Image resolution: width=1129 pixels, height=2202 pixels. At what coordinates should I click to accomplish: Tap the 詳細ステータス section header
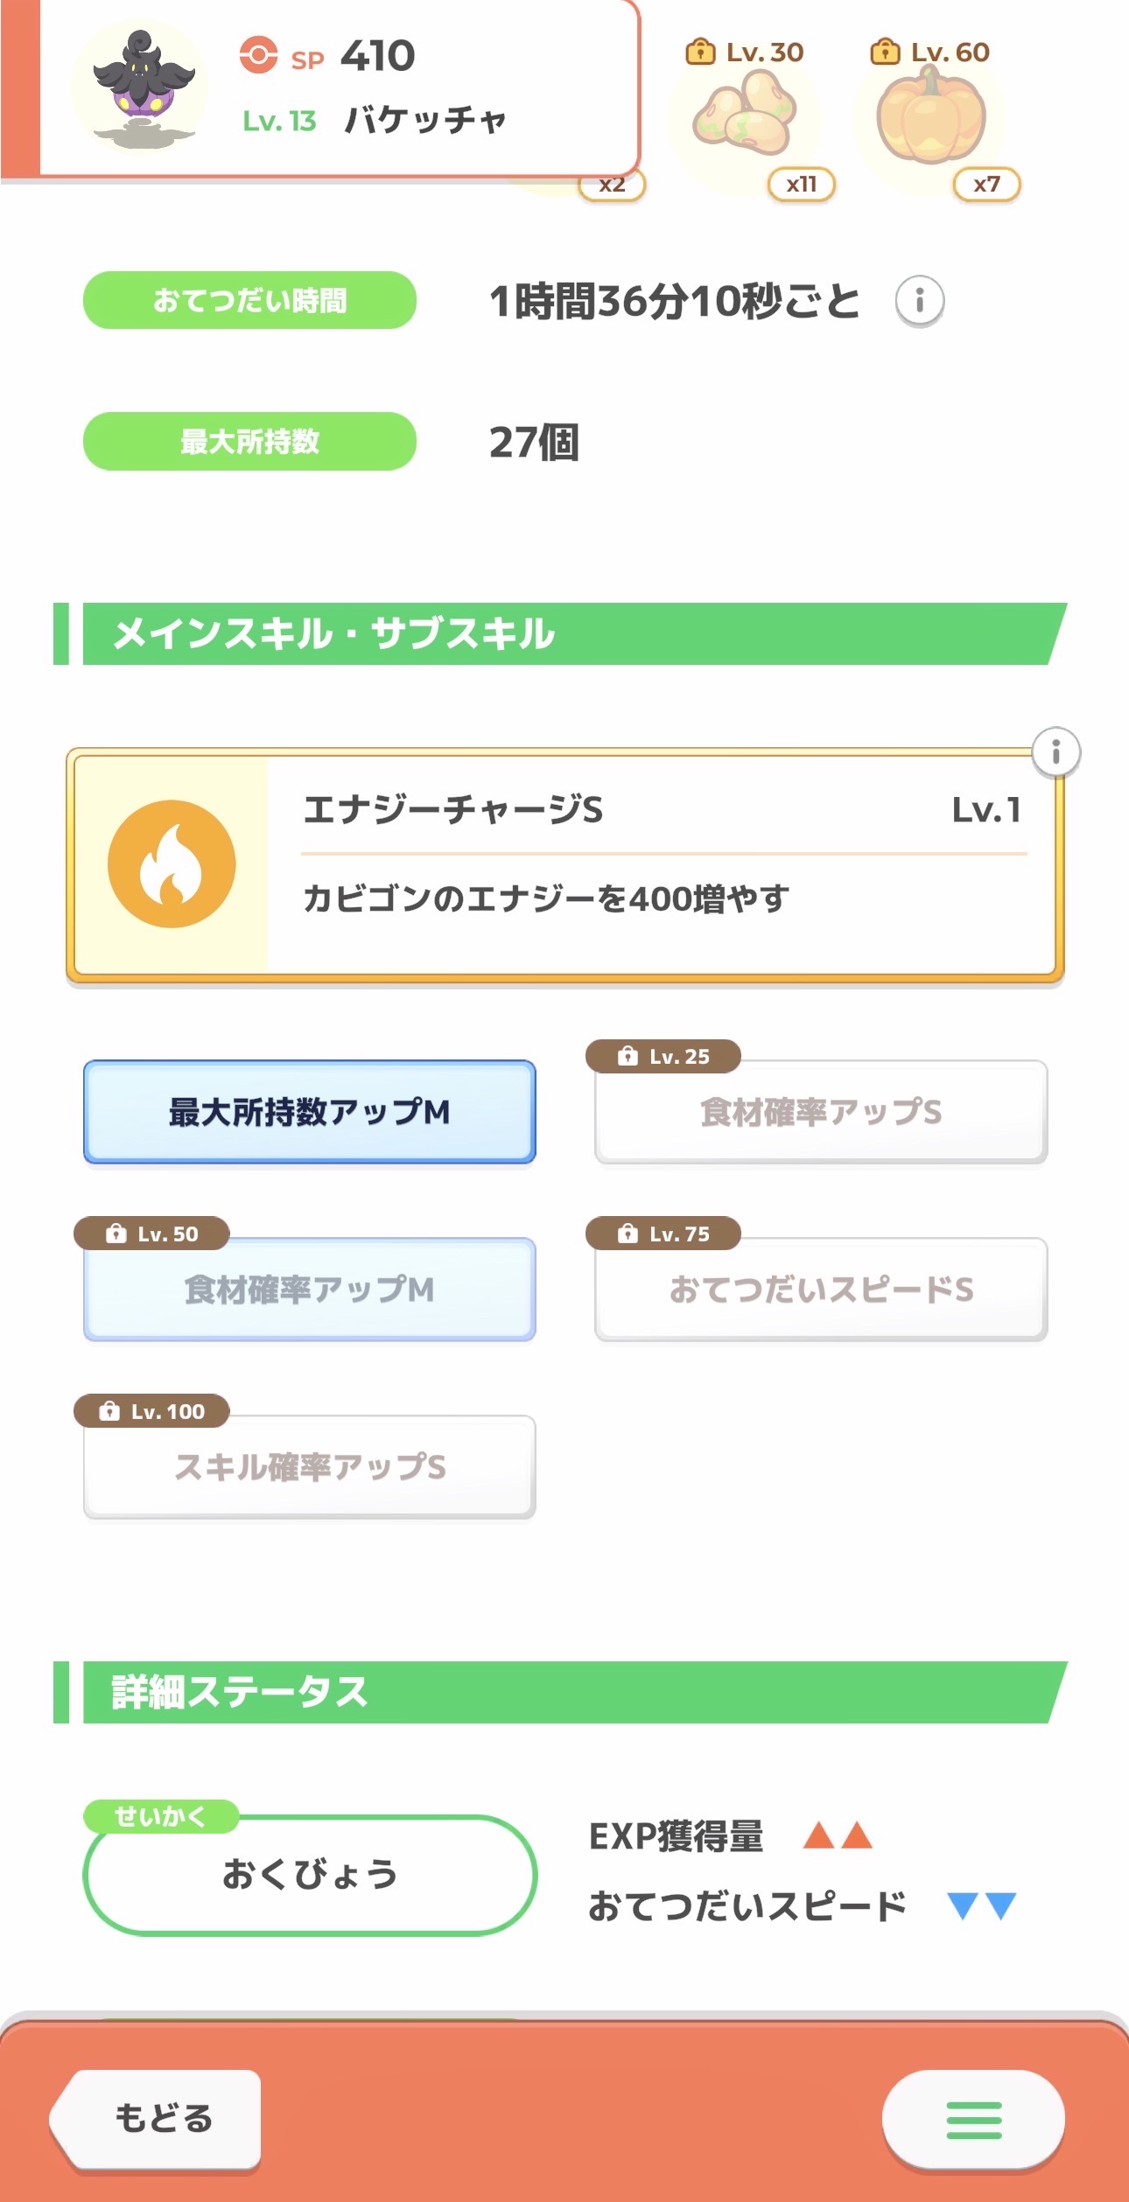[x=560, y=1692]
